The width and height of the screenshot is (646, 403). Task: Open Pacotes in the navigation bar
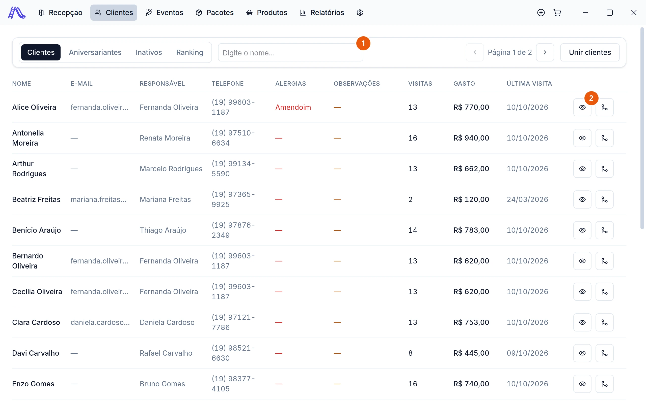click(x=215, y=13)
